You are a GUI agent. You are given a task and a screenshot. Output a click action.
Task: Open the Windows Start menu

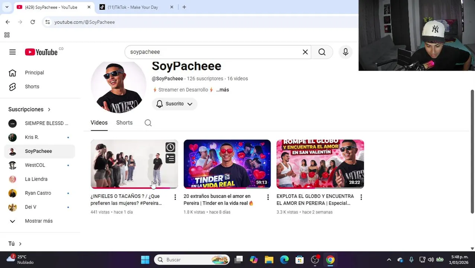145,260
